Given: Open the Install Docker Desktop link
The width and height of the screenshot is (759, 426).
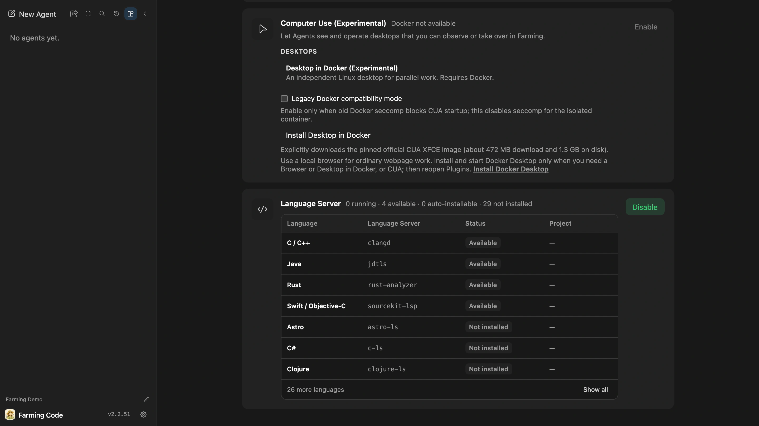Looking at the screenshot, I should coord(511,169).
